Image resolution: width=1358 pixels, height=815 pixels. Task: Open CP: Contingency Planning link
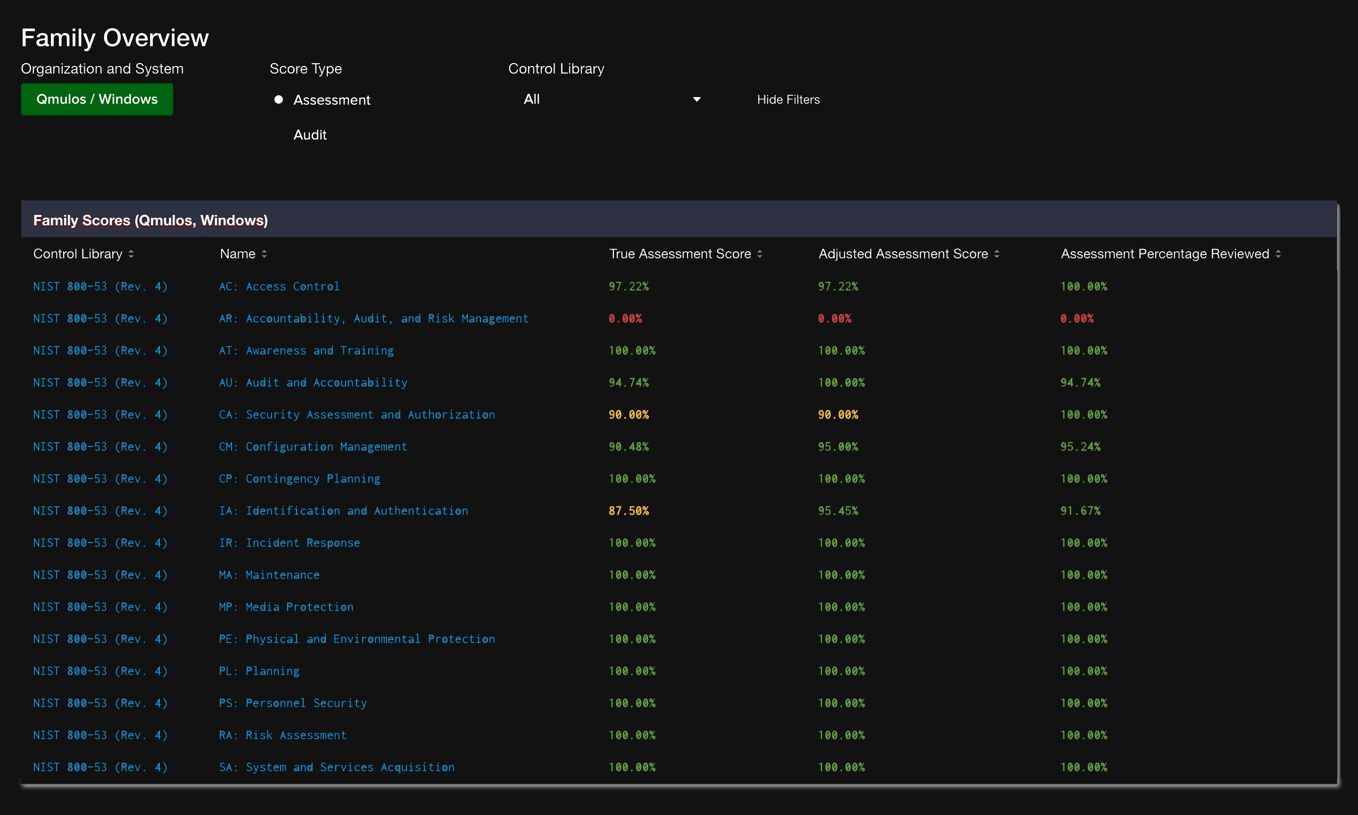[x=299, y=478]
